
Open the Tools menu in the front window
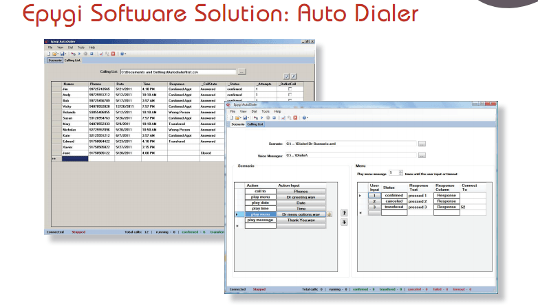click(x=266, y=111)
